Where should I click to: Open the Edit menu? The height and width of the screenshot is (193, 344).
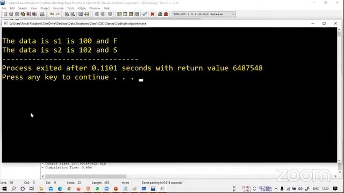coord(12,8)
